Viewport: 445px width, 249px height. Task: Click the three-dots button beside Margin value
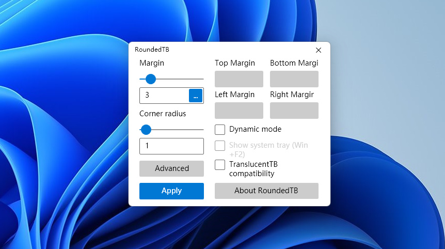tap(196, 96)
